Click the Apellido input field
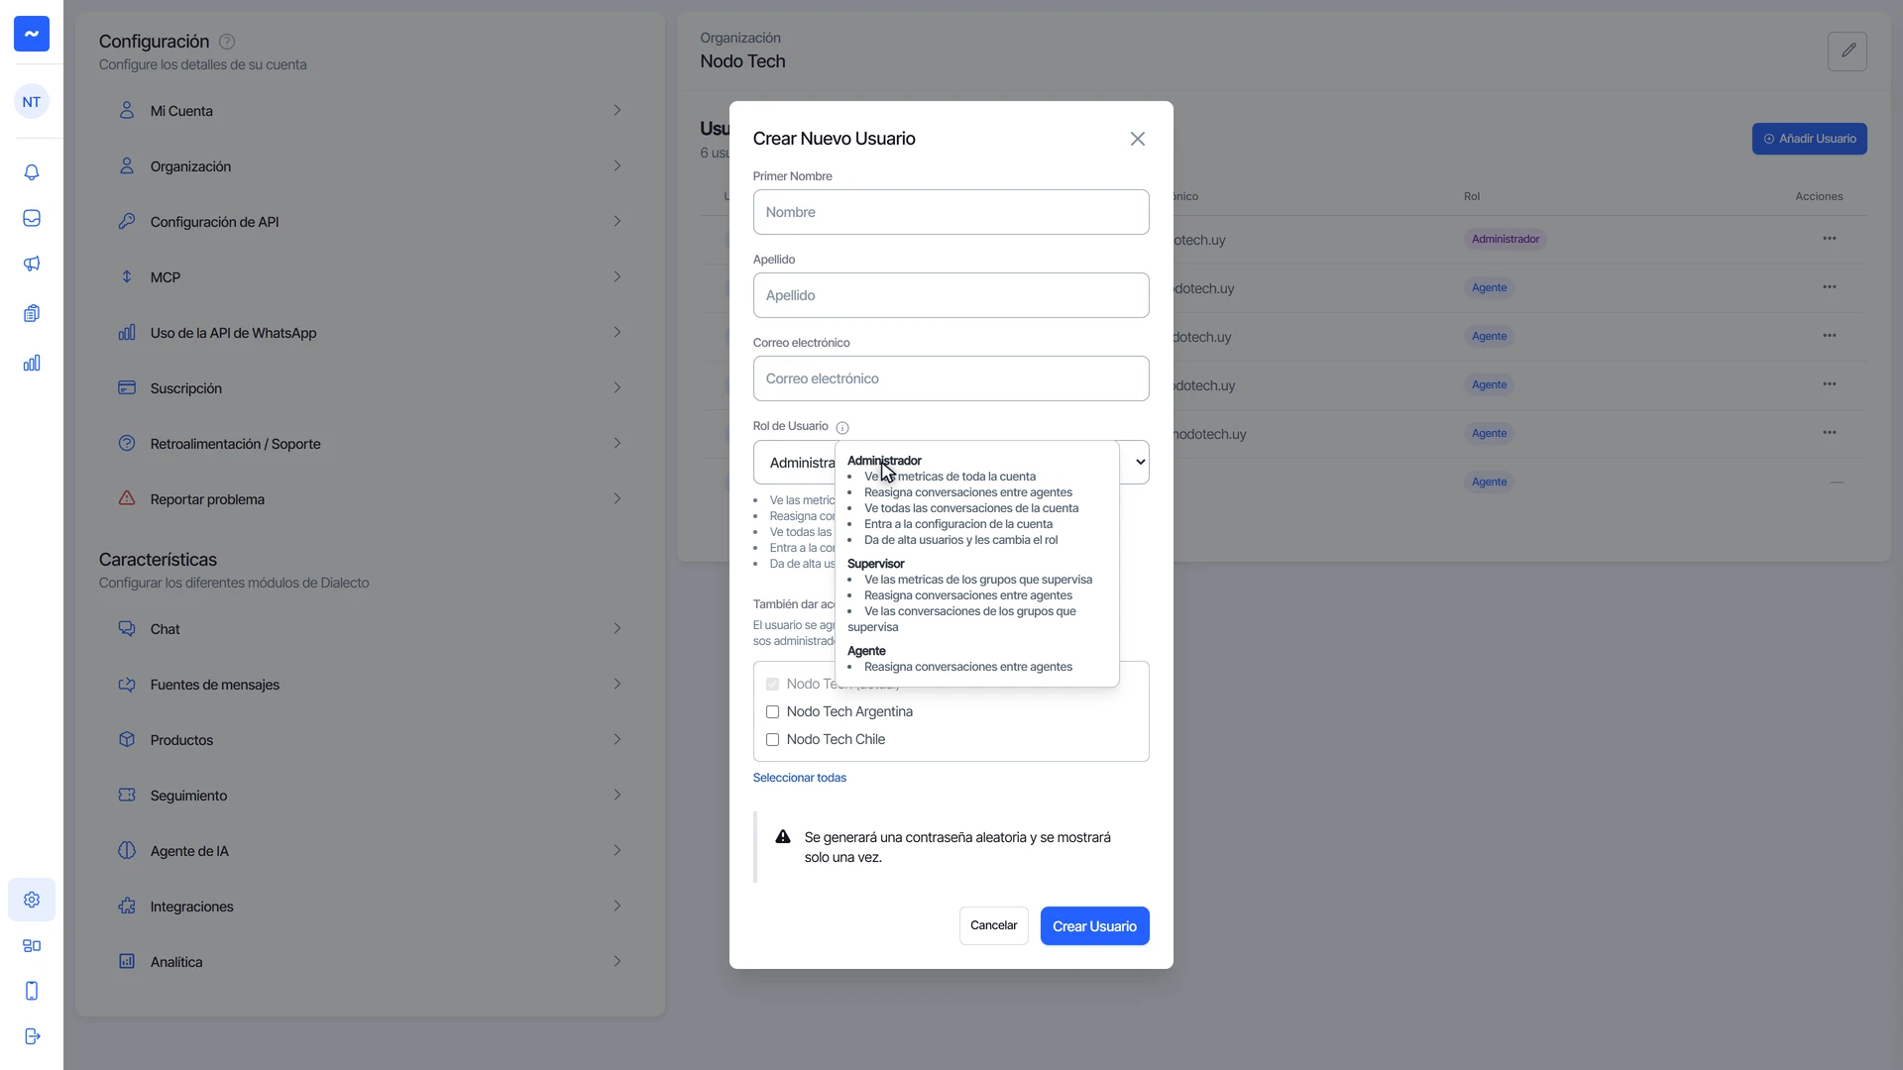The height and width of the screenshot is (1070, 1903). [x=951, y=295]
